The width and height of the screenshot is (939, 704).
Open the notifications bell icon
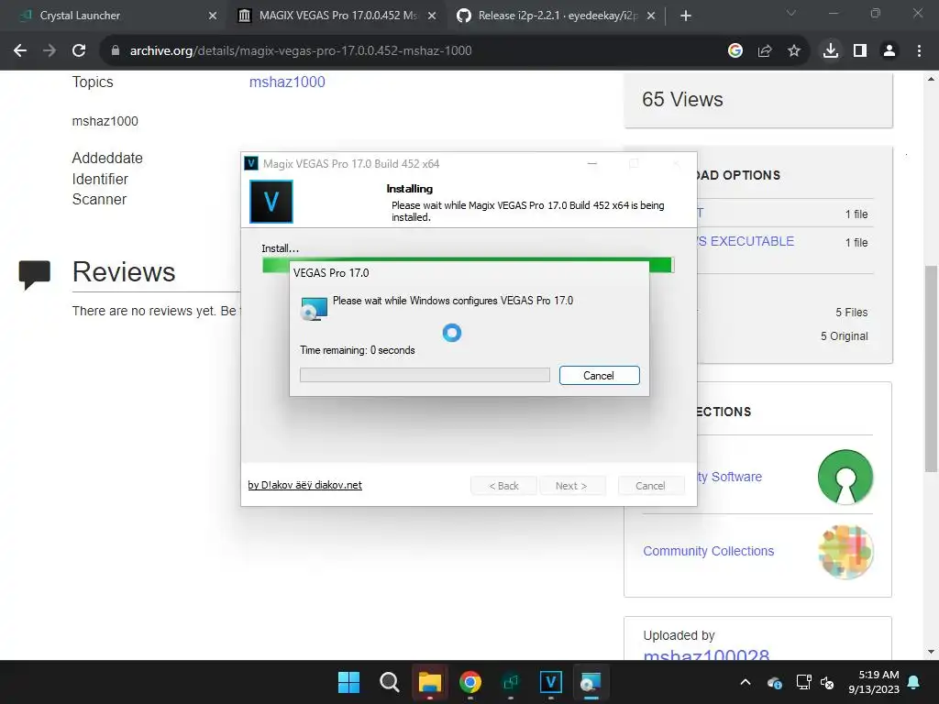[914, 682]
